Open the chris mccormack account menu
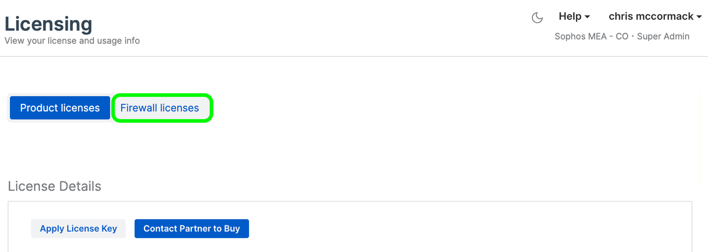 pos(651,16)
